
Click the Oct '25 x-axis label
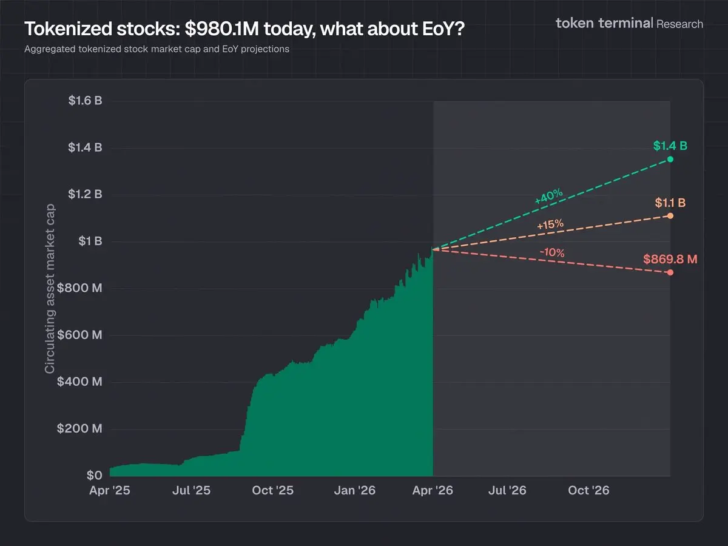272,490
